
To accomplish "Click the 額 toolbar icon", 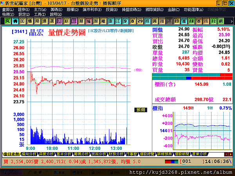I will pos(177,21).
